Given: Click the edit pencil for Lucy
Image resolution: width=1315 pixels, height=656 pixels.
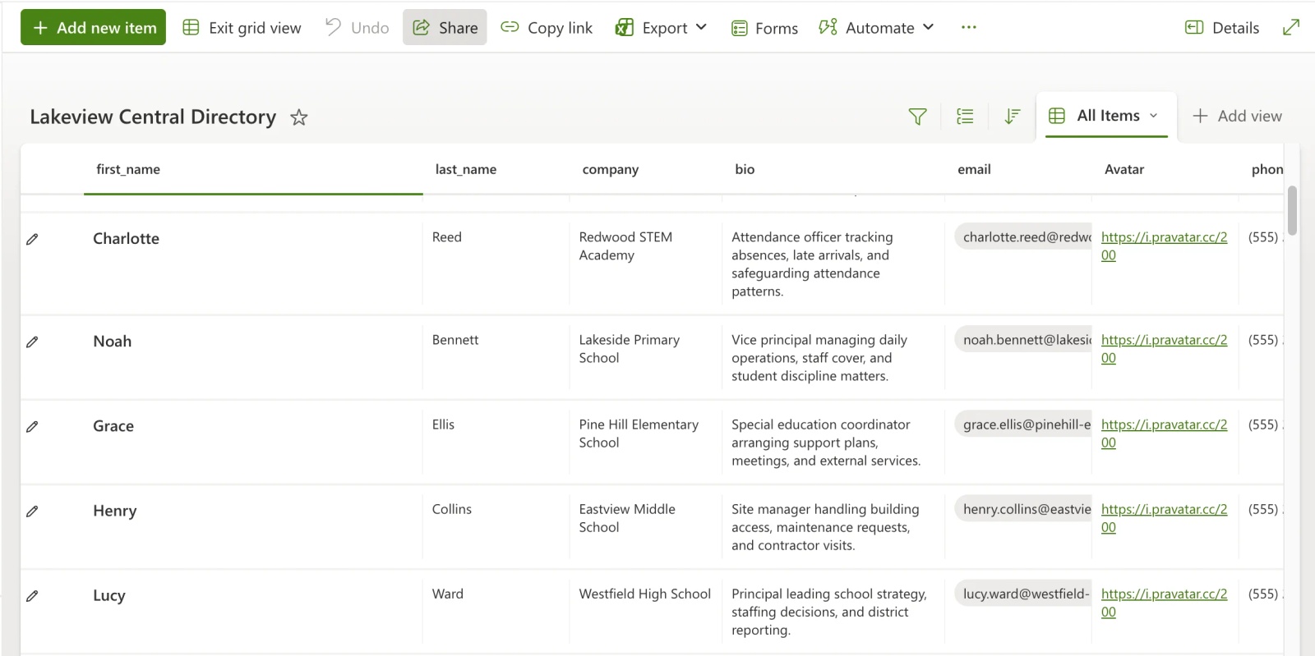Looking at the screenshot, I should coord(32,595).
